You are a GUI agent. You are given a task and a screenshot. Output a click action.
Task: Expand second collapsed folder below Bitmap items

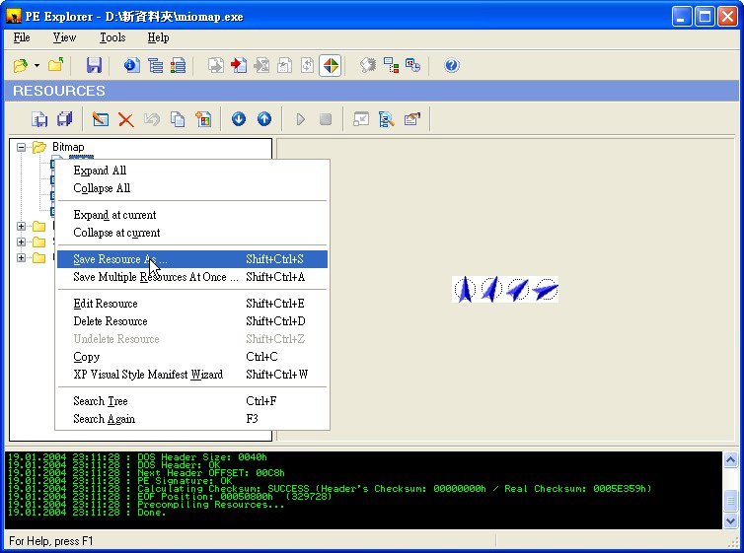21,242
